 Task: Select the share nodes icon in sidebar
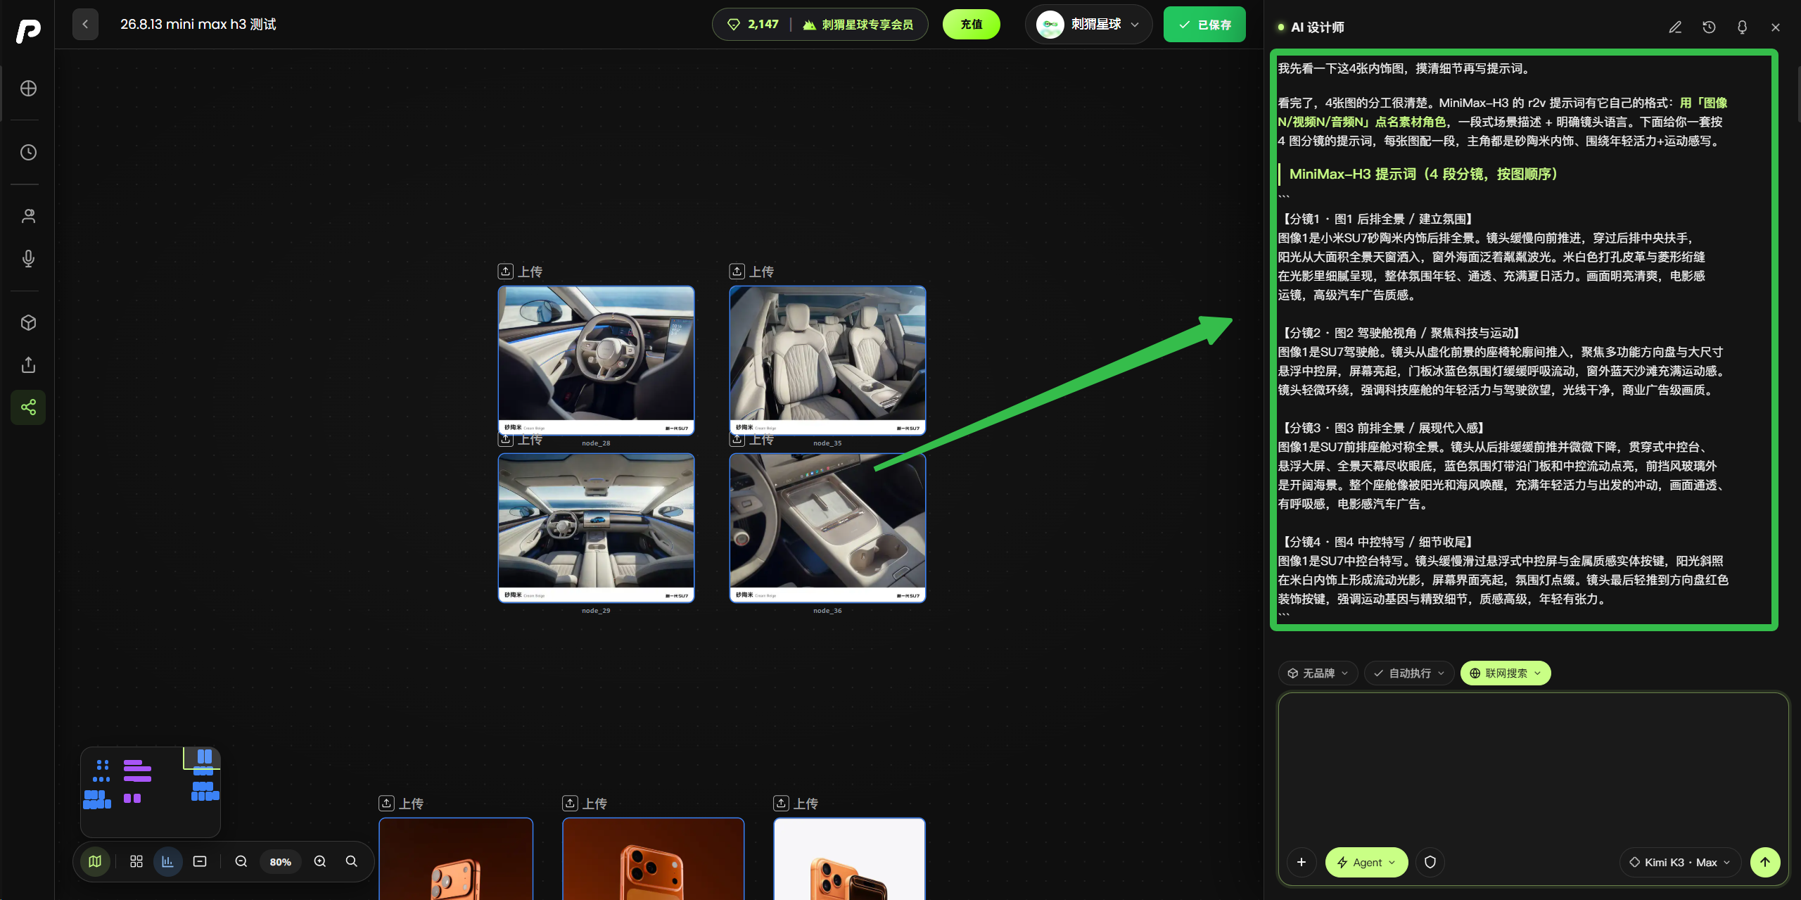28,407
